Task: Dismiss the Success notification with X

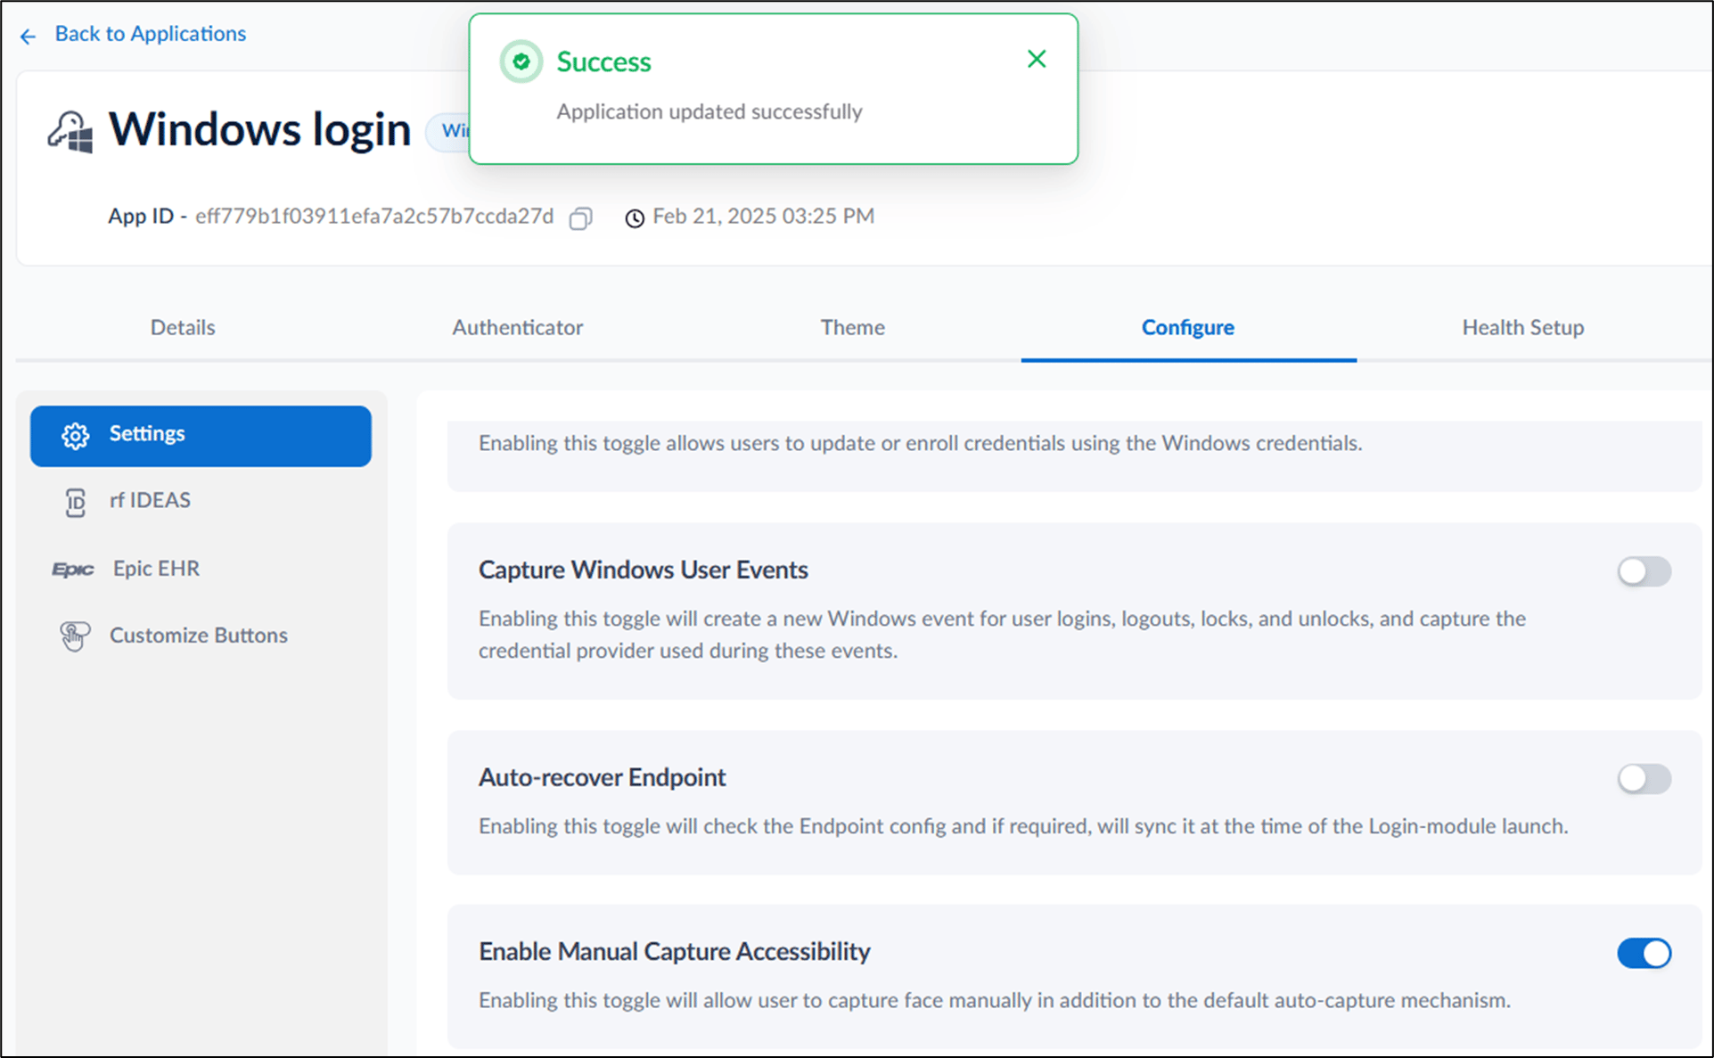Action: (1037, 59)
